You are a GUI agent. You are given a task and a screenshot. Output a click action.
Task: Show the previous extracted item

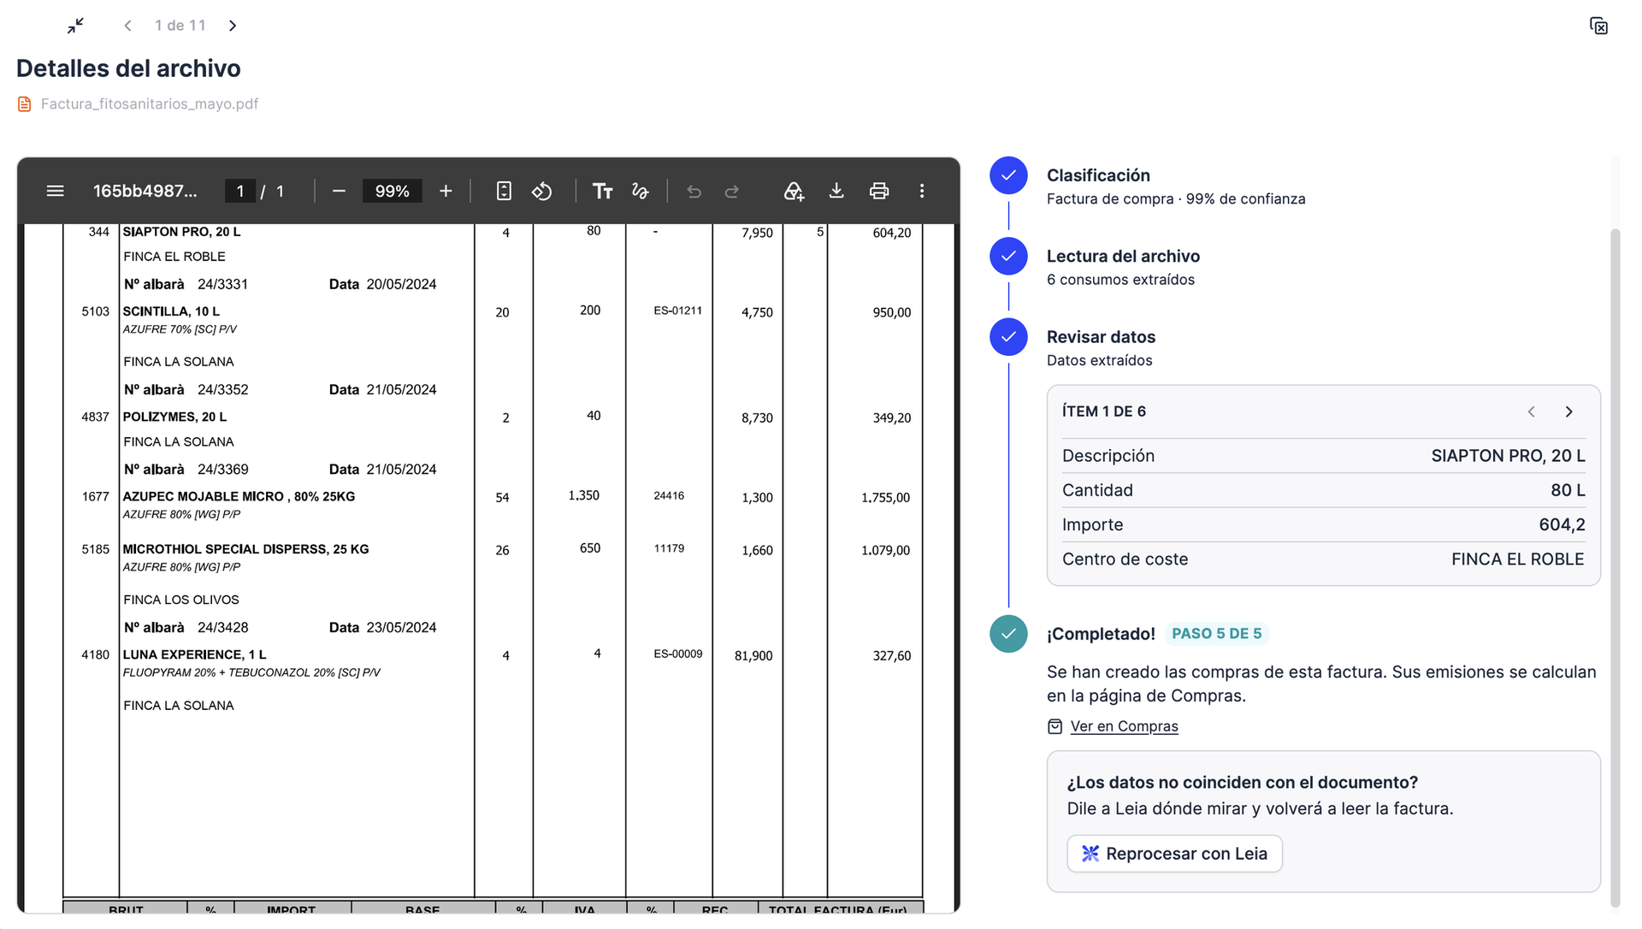pos(1532,411)
